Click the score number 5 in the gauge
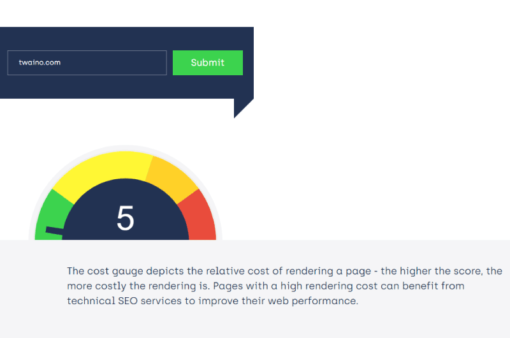The height and width of the screenshot is (338, 510). pyautogui.click(x=125, y=218)
